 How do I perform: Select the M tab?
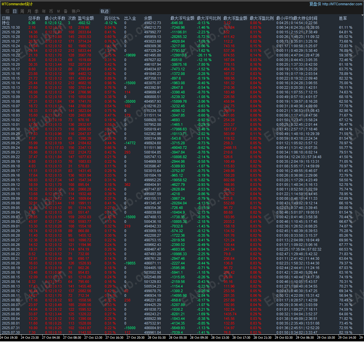(x=59, y=11)
